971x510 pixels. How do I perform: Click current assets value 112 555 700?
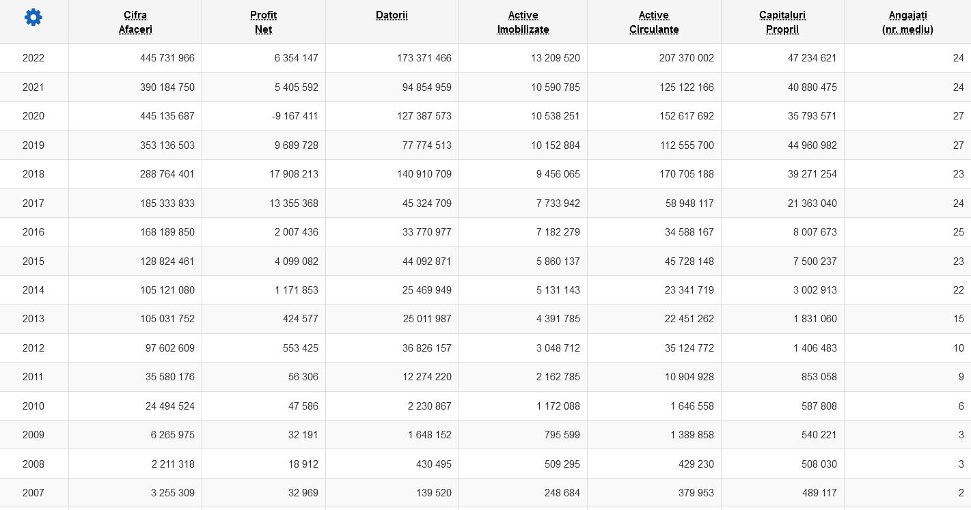687,145
